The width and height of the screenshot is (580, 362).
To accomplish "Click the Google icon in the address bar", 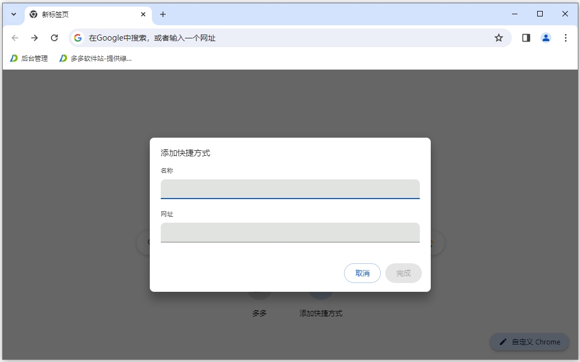I will pos(77,37).
